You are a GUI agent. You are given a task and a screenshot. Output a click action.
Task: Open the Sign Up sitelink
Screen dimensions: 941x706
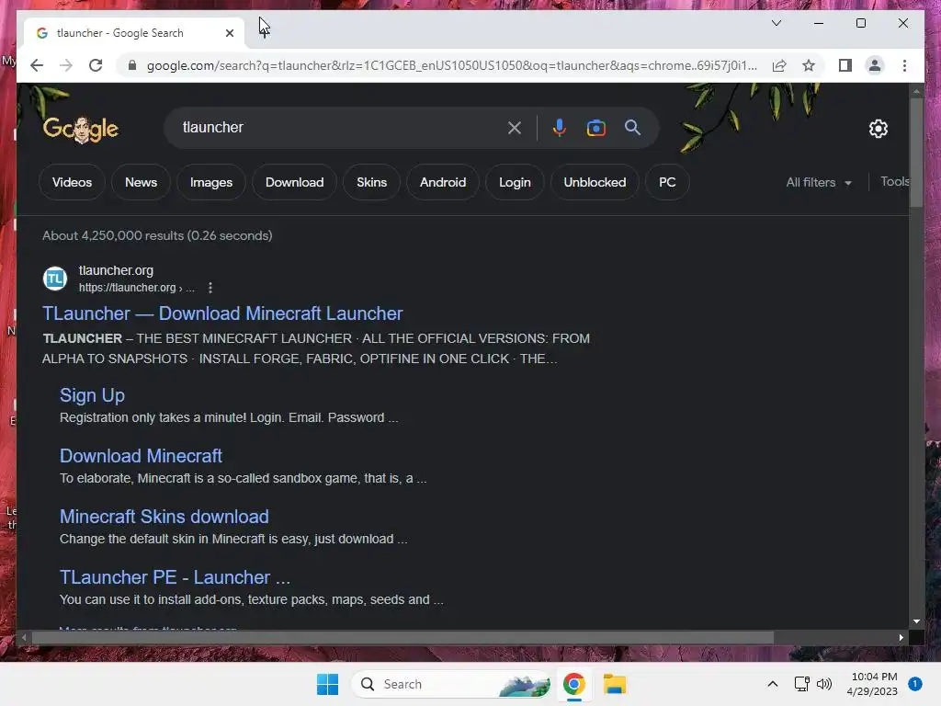93,395
